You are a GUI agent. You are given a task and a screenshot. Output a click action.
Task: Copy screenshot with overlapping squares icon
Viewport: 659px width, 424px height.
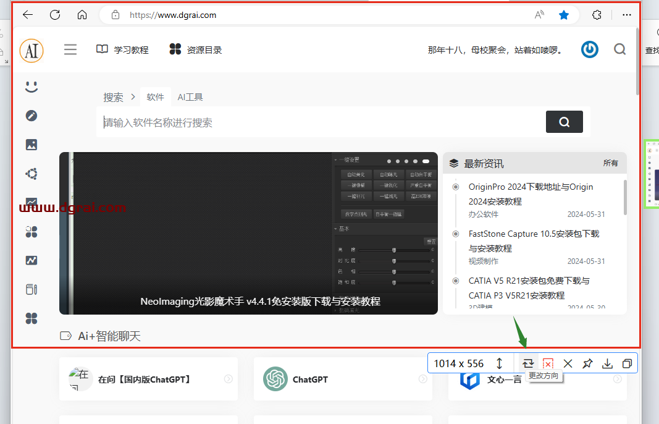pos(627,363)
